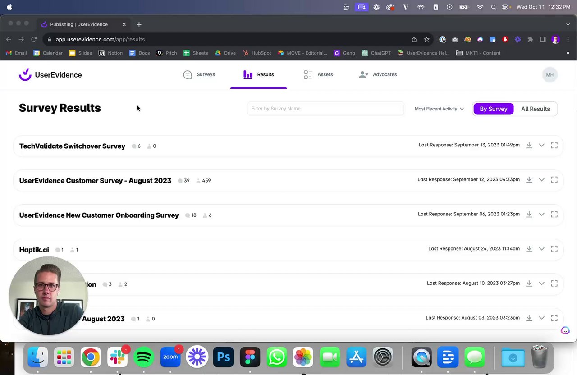Open Chrome side panel
The width and height of the screenshot is (577, 375).
[x=543, y=39]
